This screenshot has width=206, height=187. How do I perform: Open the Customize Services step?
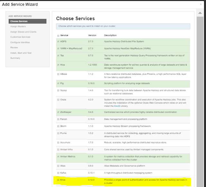pos(20,37)
